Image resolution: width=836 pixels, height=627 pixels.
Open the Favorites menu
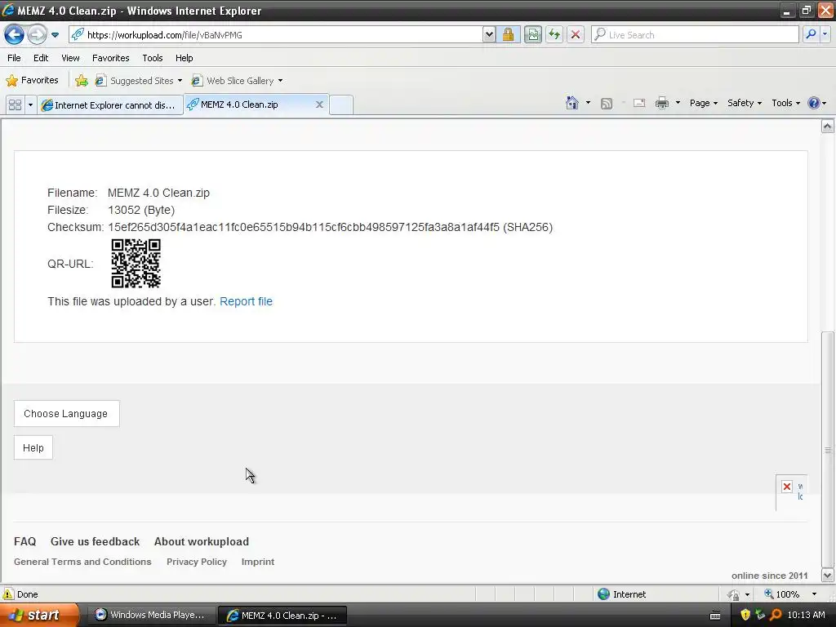click(110, 58)
